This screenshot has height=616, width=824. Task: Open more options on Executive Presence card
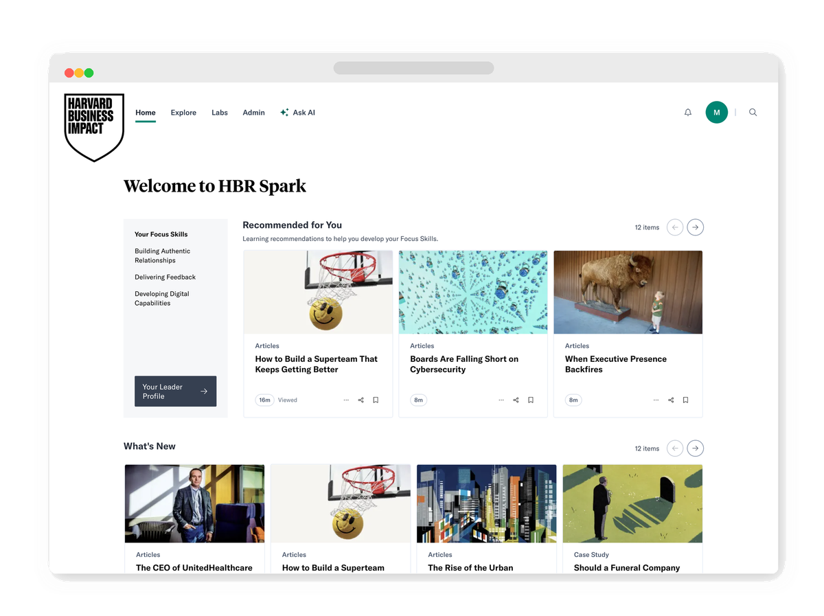click(x=656, y=400)
